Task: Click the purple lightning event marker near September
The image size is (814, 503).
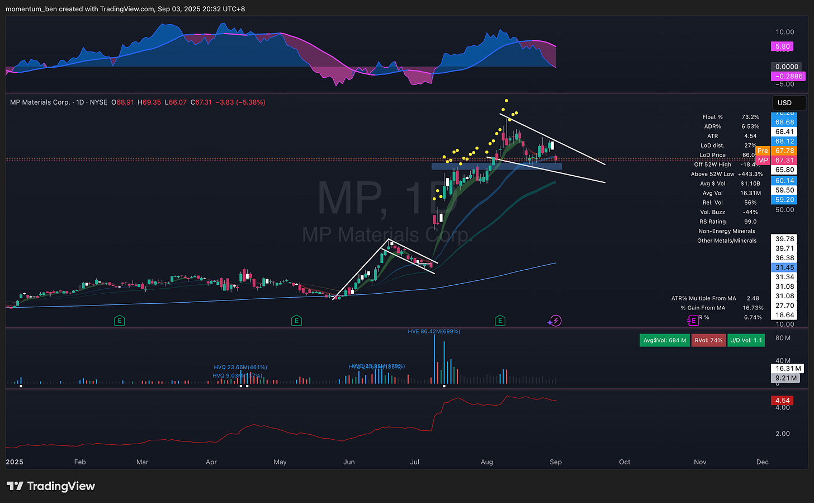Action: pyautogui.click(x=555, y=321)
